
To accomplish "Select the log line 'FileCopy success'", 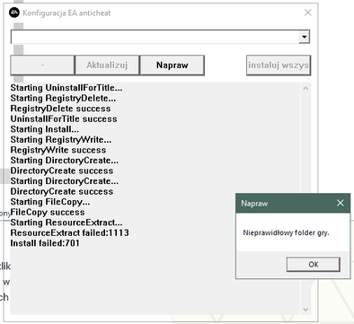I will point(48,213).
